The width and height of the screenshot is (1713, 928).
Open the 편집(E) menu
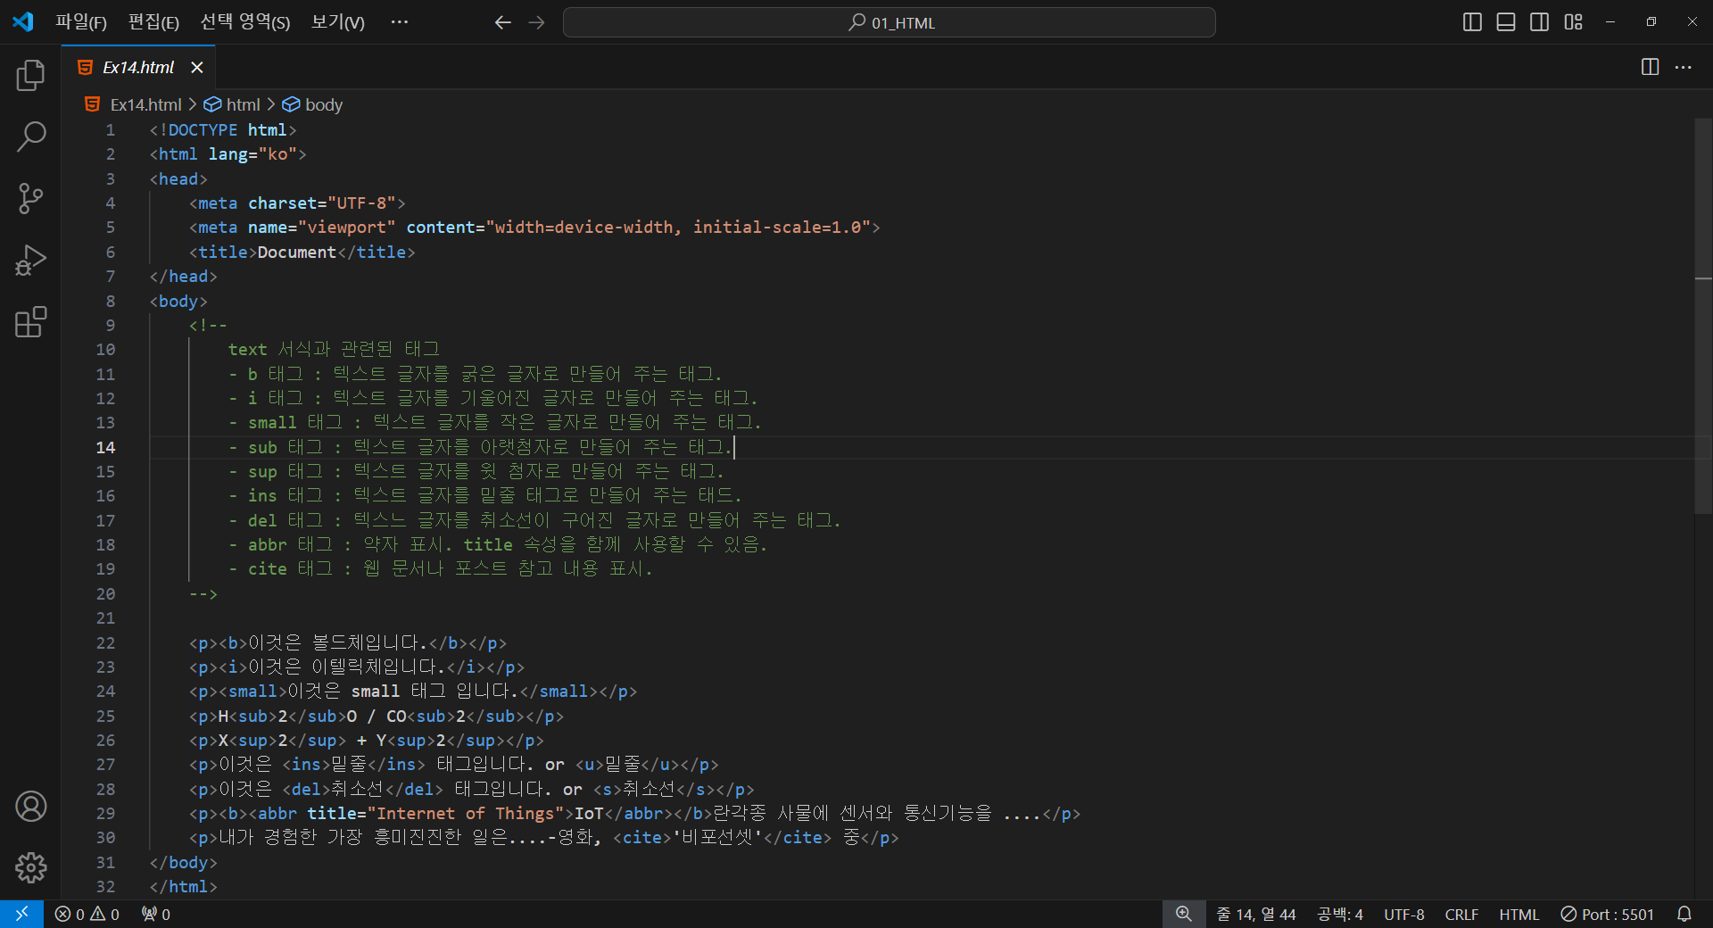tap(153, 22)
